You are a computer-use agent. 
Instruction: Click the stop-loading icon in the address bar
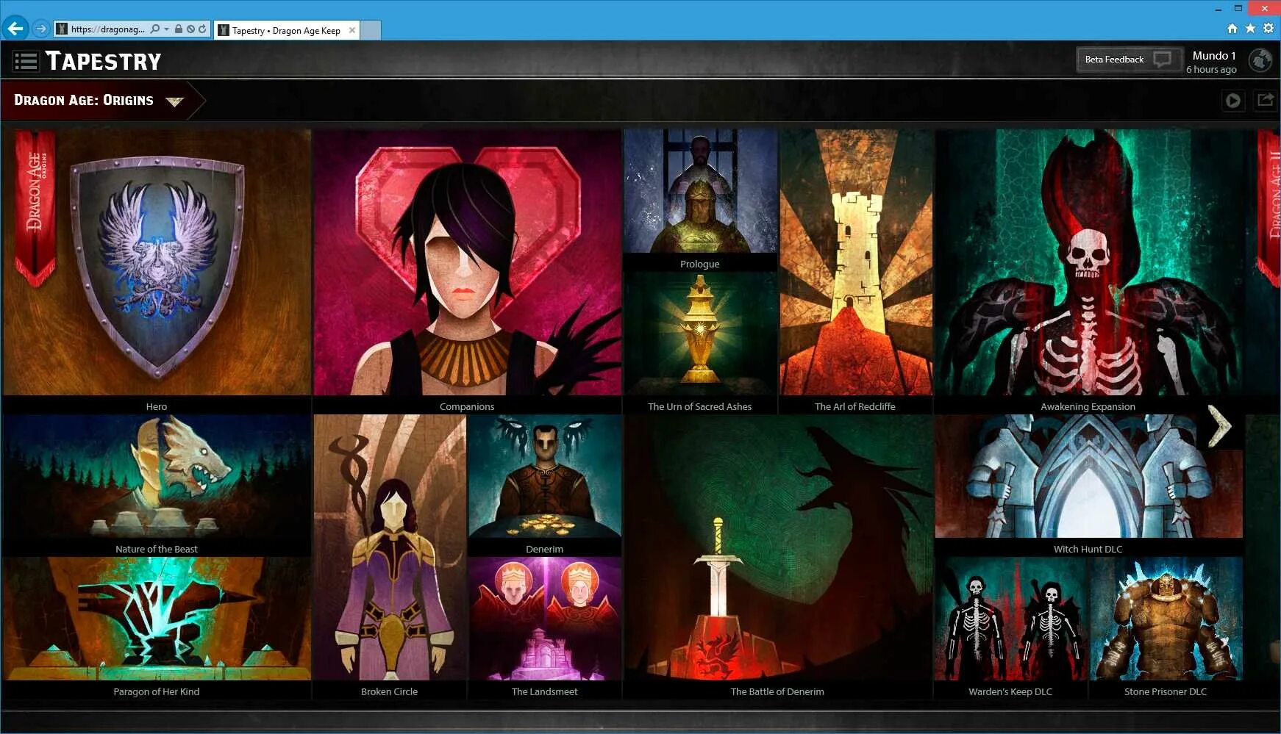tap(190, 29)
